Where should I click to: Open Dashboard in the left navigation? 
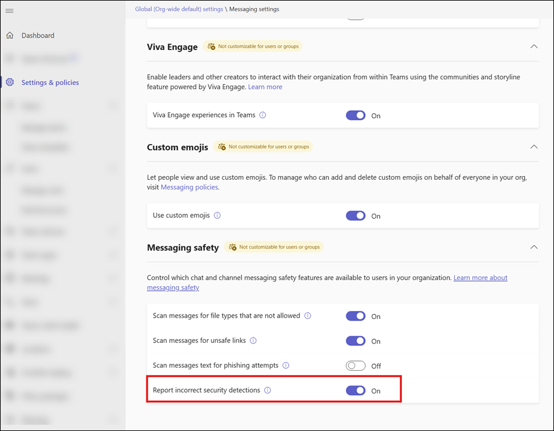click(x=38, y=36)
